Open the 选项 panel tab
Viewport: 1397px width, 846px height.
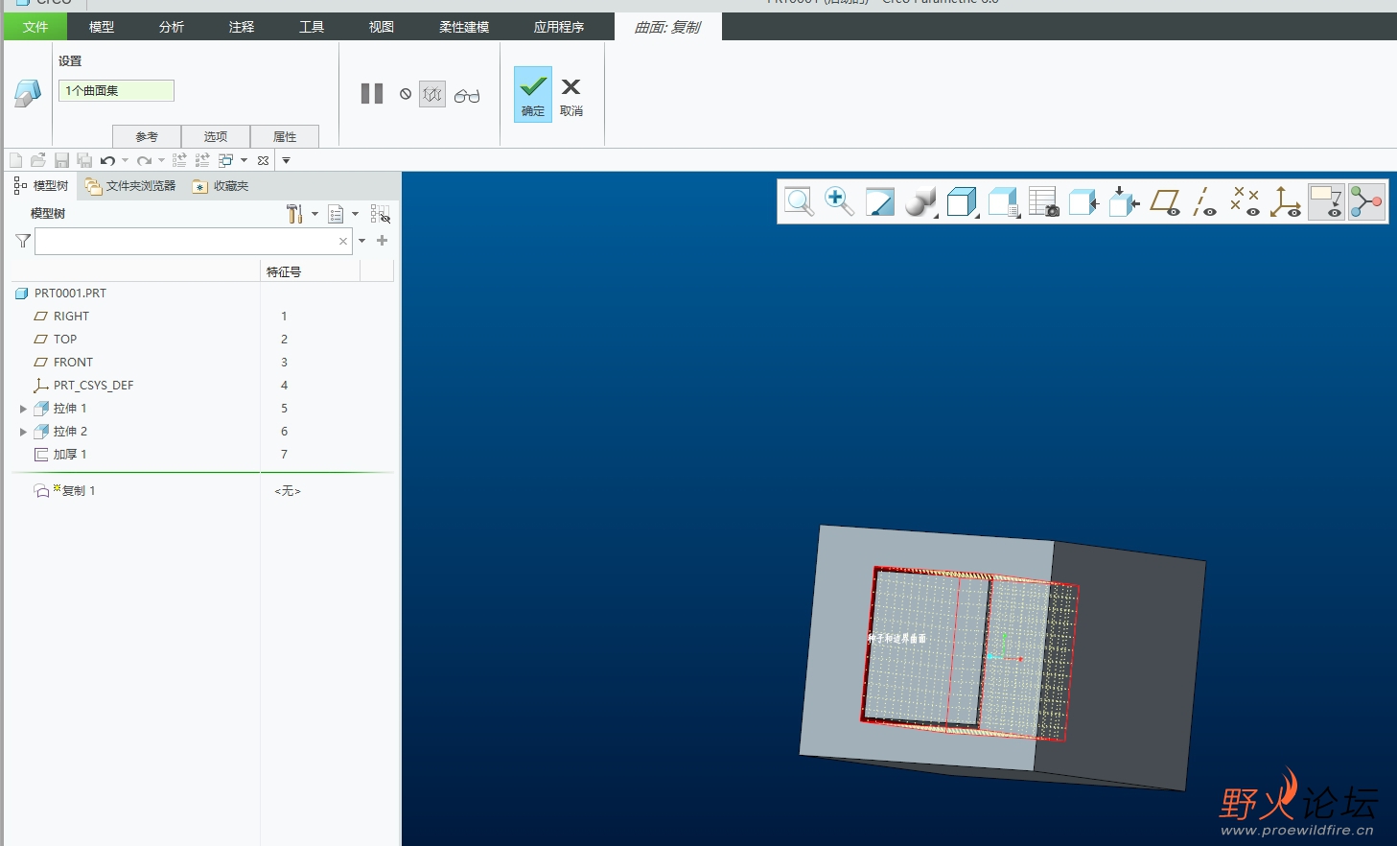coord(216,136)
